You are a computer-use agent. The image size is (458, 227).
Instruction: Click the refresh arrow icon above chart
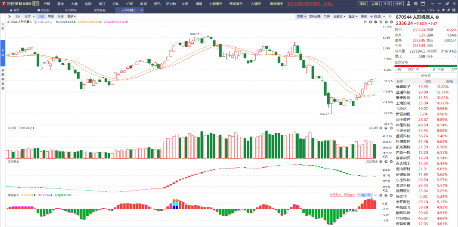click(365, 22)
